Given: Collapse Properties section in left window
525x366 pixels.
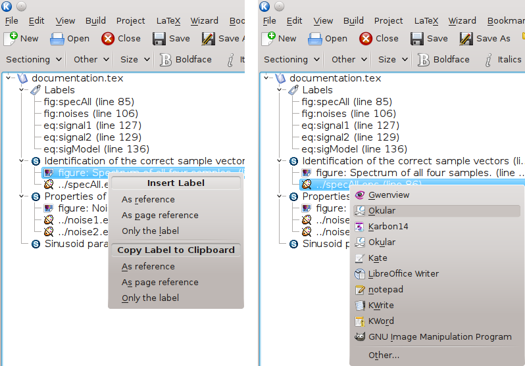Looking at the screenshot, I should tap(22, 196).
